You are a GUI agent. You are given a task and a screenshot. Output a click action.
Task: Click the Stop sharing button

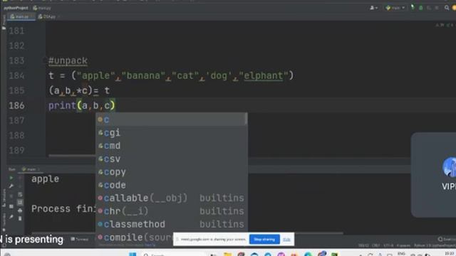point(264,240)
